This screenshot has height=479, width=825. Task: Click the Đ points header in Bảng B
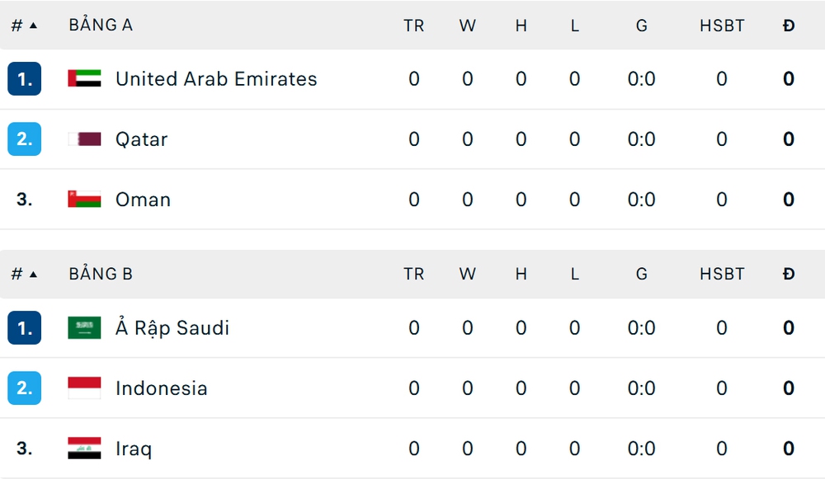[789, 275]
